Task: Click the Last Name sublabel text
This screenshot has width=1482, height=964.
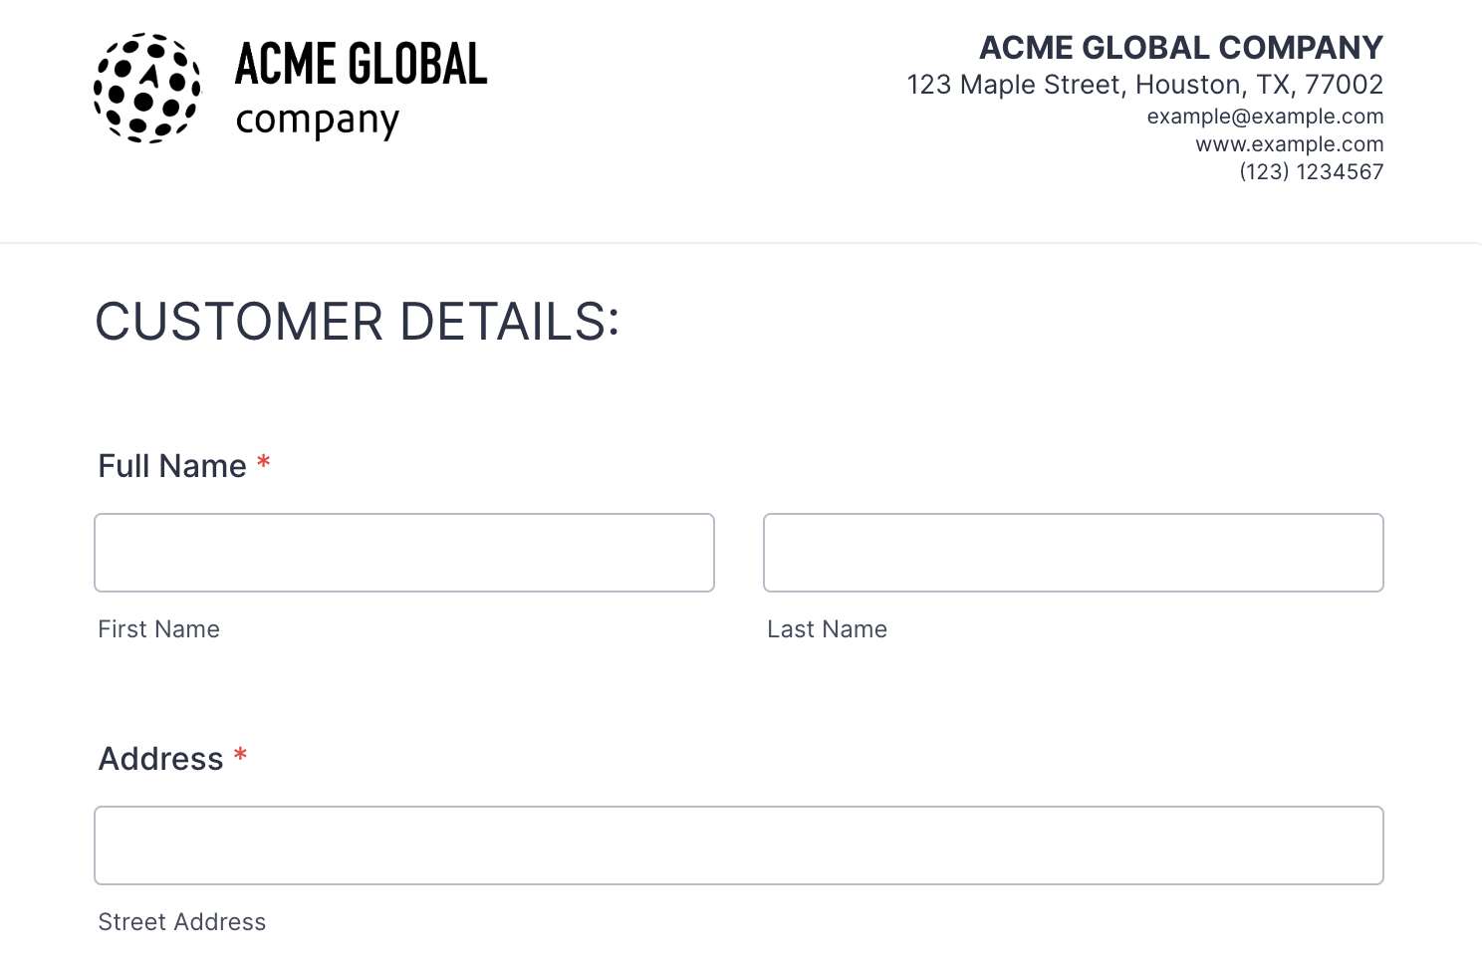Action: click(x=827, y=629)
